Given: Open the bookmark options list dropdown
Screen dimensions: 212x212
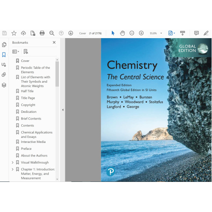Looking at the screenshot, I should [16, 52].
